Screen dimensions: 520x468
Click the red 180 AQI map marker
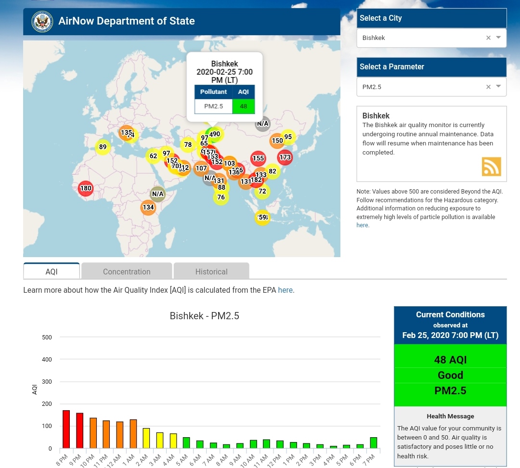click(x=86, y=188)
